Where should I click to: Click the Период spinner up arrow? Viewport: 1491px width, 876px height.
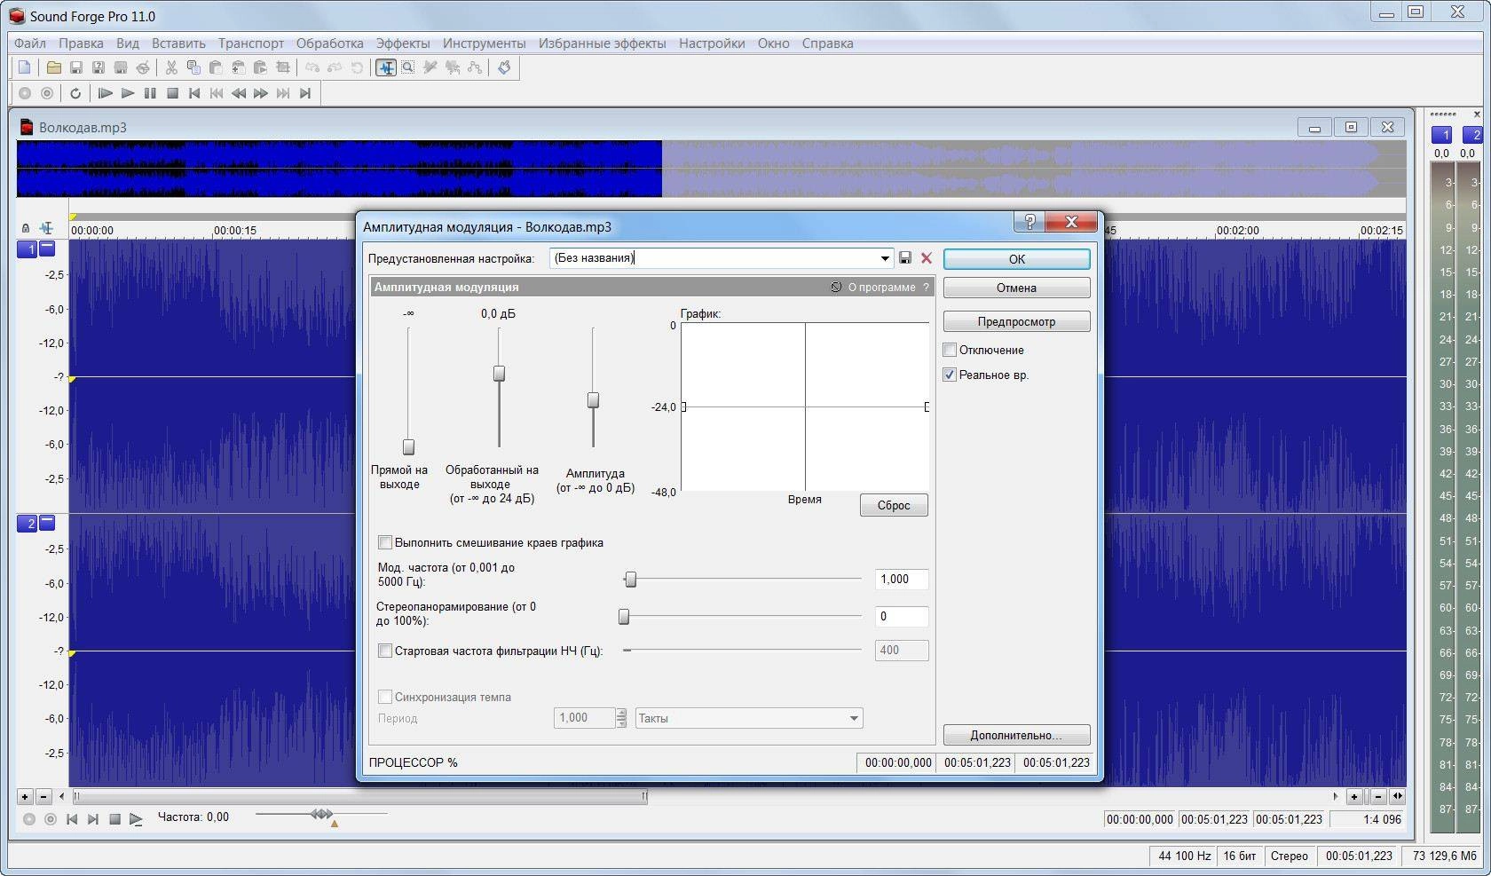621,713
